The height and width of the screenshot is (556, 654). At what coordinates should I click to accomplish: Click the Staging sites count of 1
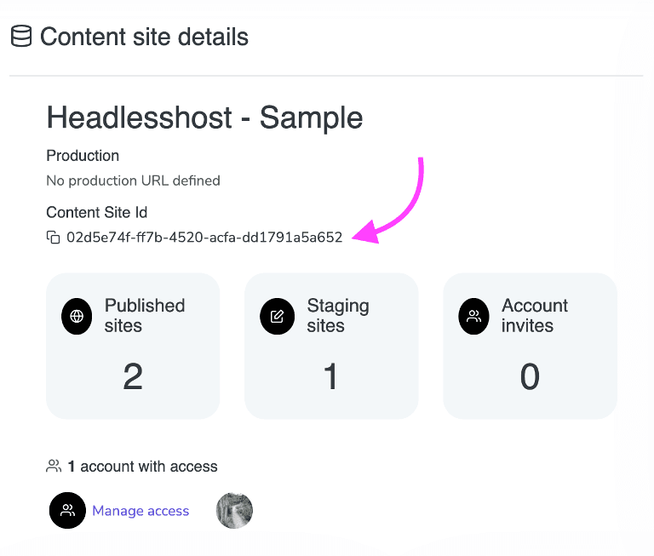click(x=331, y=376)
